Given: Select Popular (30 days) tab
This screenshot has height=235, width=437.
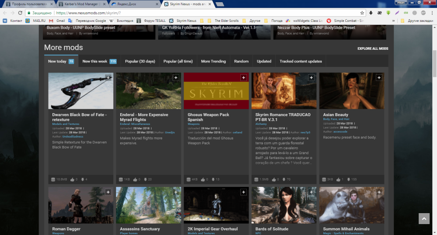Looking at the screenshot, I should (140, 61).
